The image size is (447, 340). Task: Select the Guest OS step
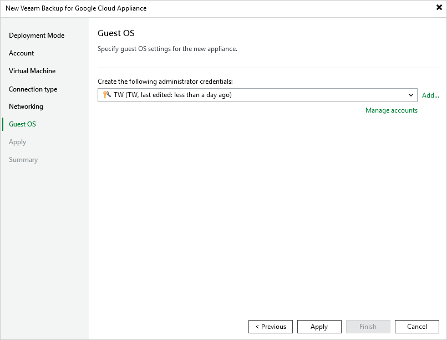pyautogui.click(x=22, y=124)
